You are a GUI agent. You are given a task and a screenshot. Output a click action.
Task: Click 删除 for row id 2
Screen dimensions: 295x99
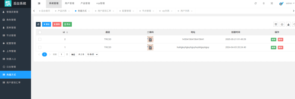[280, 39]
